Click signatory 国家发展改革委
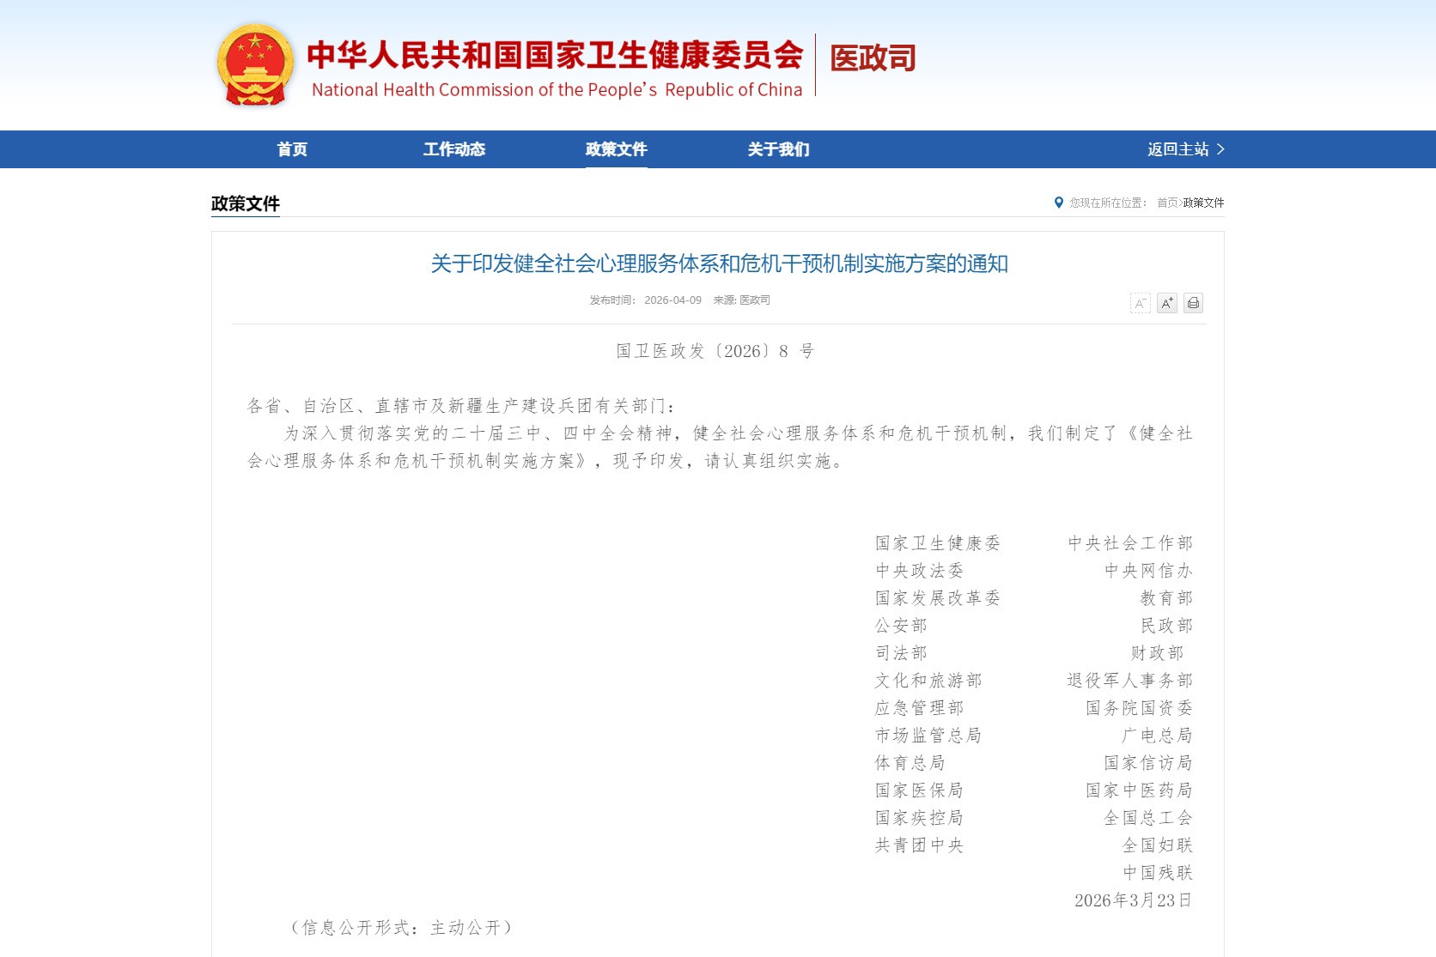 tap(938, 598)
